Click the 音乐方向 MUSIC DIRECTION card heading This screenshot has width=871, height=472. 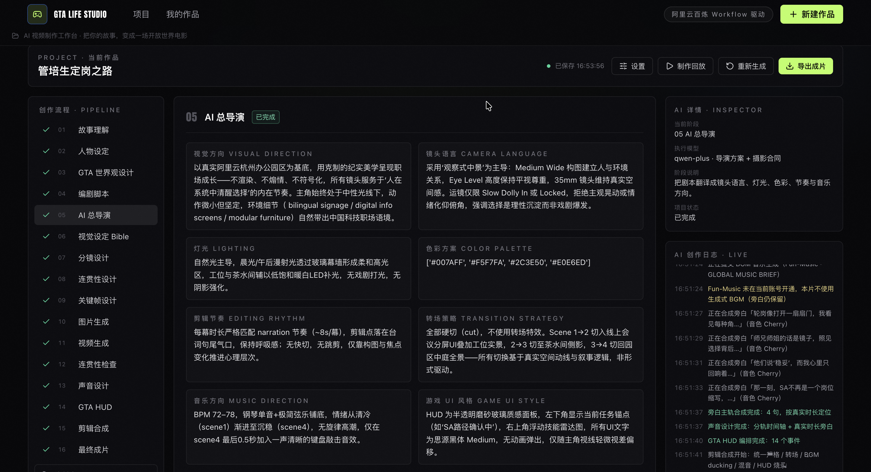pos(251,401)
